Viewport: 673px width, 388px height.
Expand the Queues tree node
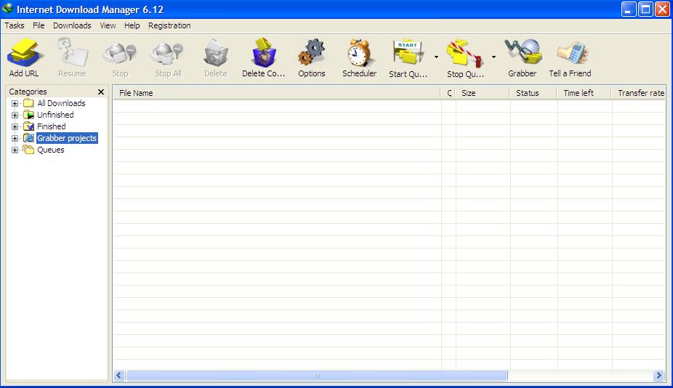[x=15, y=150]
